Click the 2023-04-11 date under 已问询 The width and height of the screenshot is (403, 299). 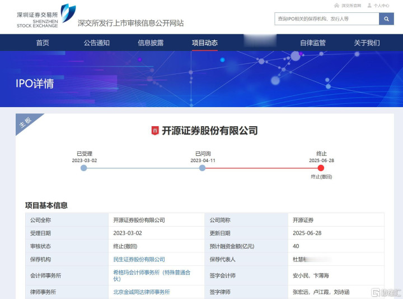[203, 160]
